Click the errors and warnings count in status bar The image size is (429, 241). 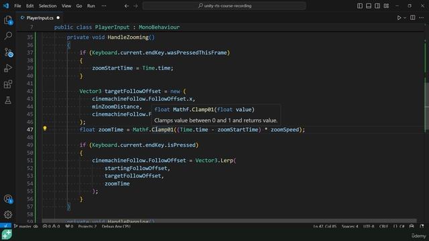[x=52, y=226]
